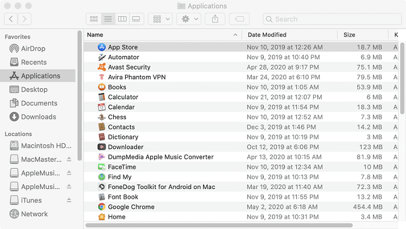Select the 'Google Chrome' file name
The height and width of the screenshot is (229, 406).
(x=131, y=207)
